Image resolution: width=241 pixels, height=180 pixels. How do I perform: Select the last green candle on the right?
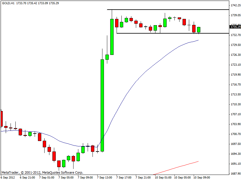coord(199,30)
